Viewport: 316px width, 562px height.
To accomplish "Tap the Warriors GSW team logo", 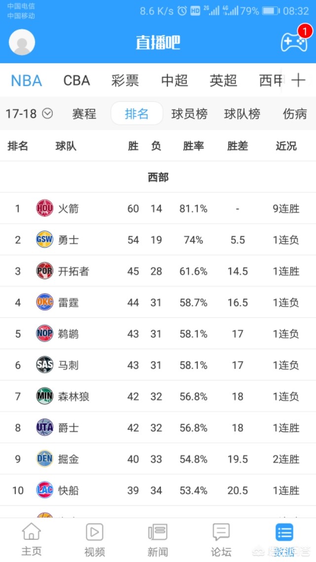I will click(44, 240).
